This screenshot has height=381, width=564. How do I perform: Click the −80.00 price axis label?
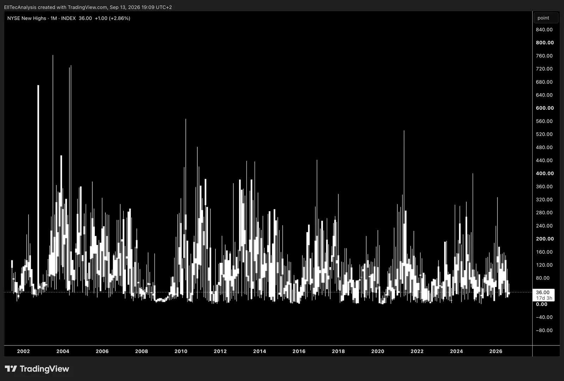(x=544, y=330)
